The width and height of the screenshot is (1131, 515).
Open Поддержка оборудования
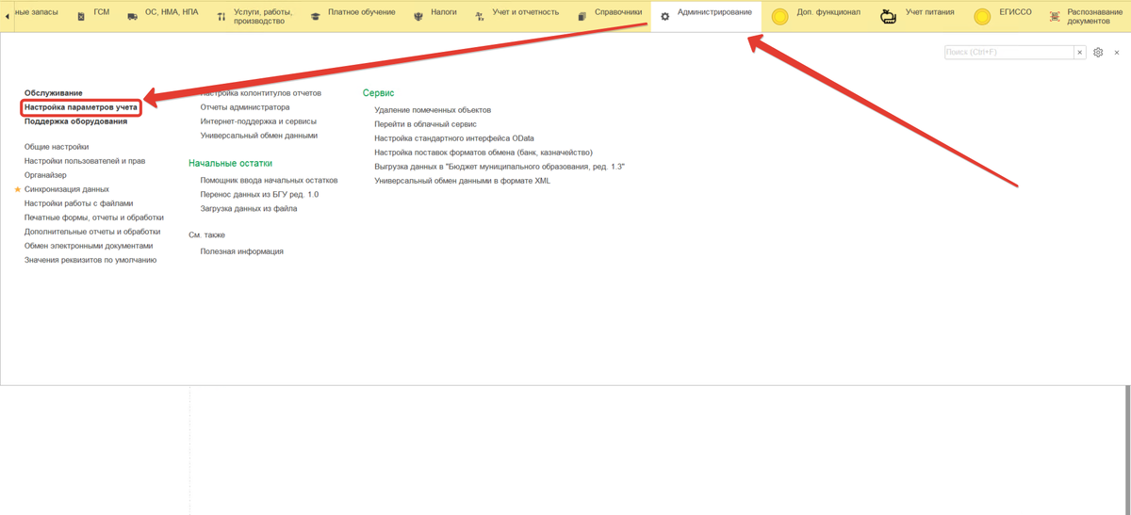pos(75,121)
